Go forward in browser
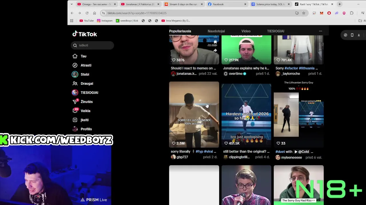Screen dimensions: 366x205 pos(79,13)
